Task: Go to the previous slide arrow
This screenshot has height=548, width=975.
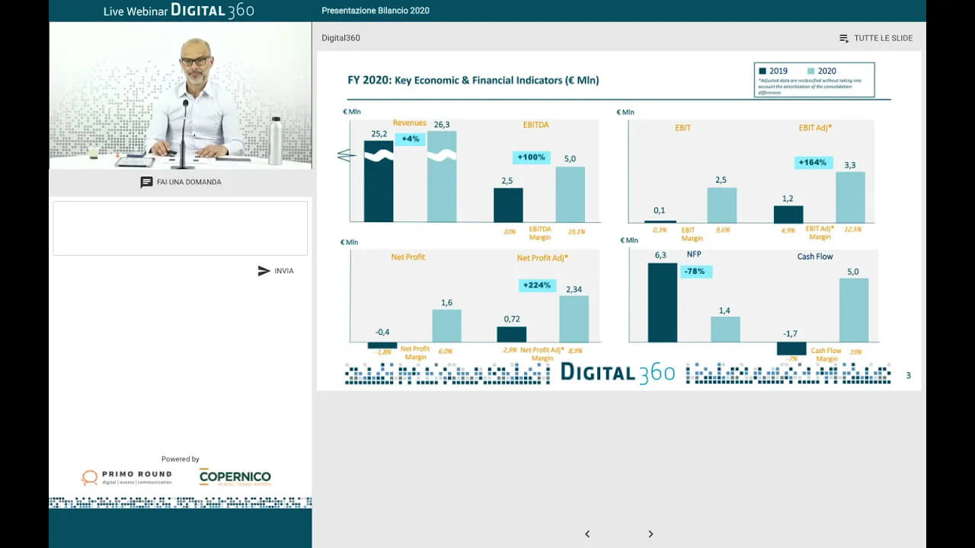Action: (x=587, y=534)
